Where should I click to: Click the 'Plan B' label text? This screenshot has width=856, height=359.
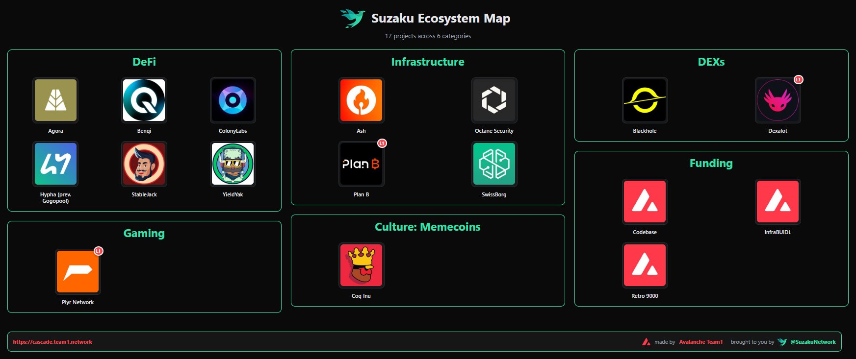click(362, 194)
